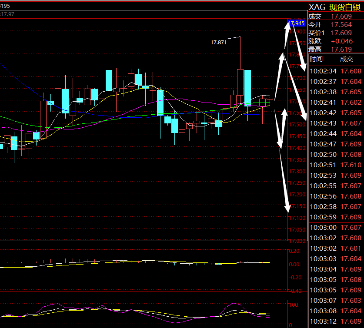Click the 17.871 high price label
The height and width of the screenshot is (328, 364).
(x=218, y=43)
